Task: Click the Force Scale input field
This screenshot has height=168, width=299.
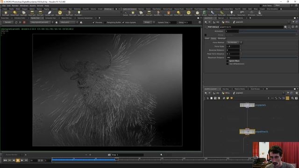Action: pyautogui.click(x=233, y=46)
